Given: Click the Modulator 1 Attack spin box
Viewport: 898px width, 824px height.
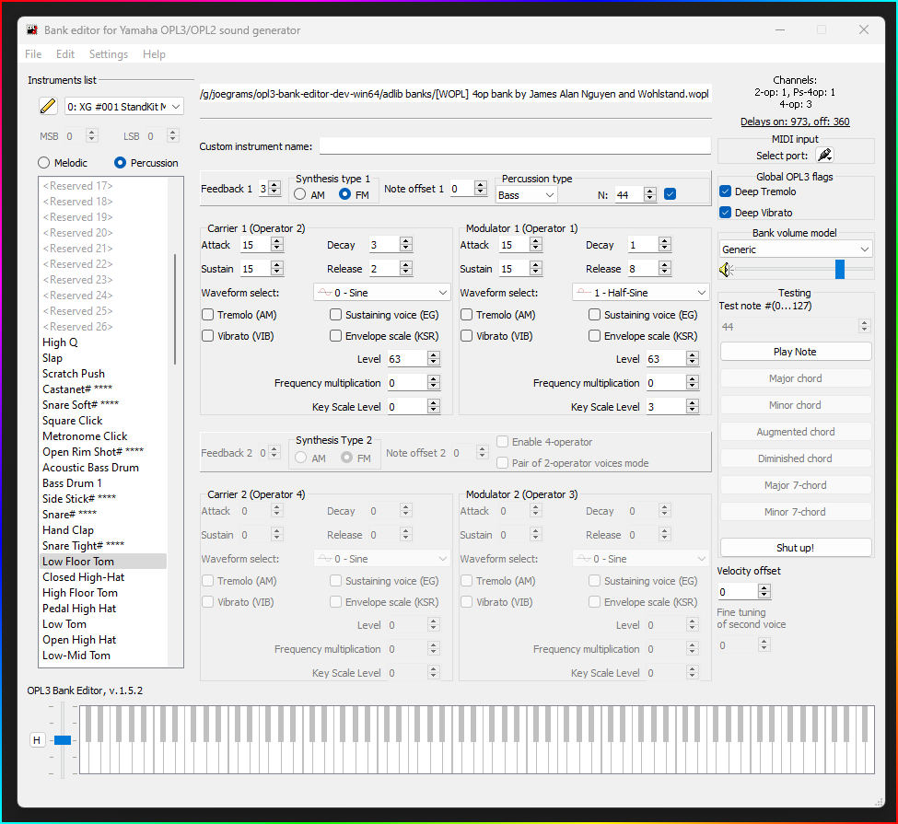Looking at the screenshot, I should pos(520,245).
